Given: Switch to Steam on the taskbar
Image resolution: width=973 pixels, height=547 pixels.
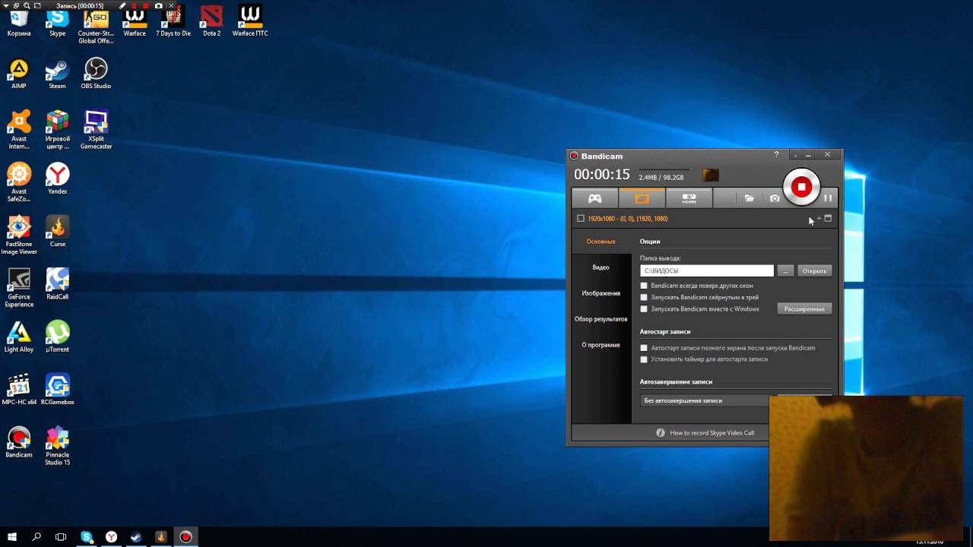Looking at the screenshot, I should point(135,537).
